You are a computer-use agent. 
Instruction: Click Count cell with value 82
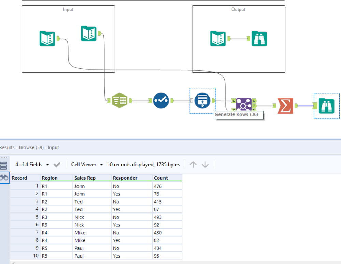click(167, 240)
